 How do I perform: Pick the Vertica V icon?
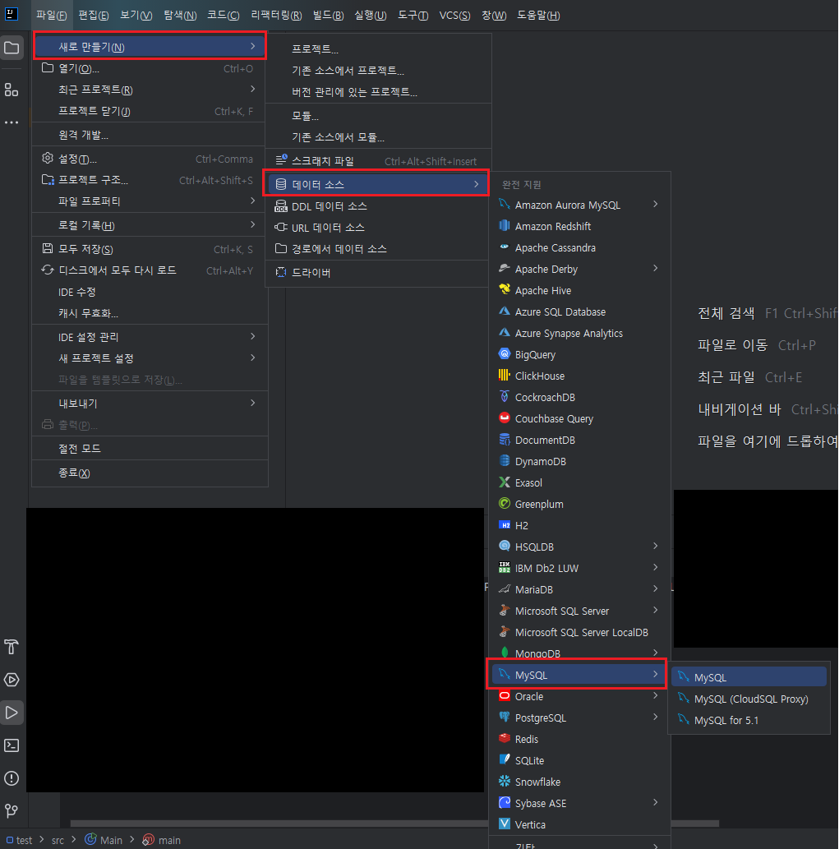505,824
